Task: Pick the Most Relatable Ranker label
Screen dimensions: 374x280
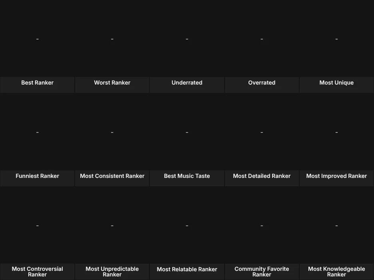Action: [187, 269]
